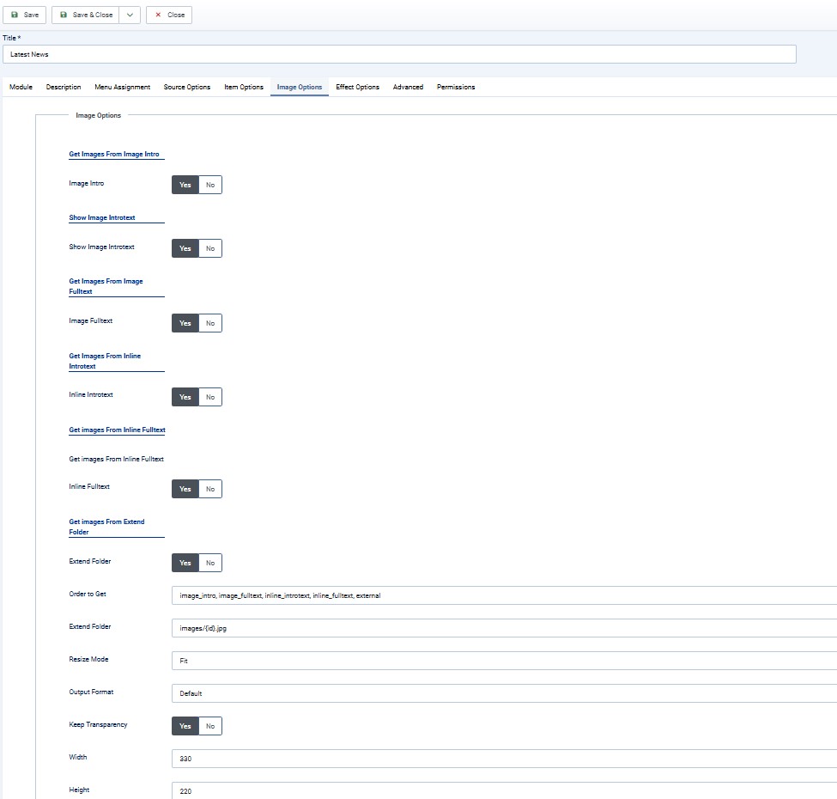The height and width of the screenshot is (799, 837).
Task: Click the Save button with disk icon
Action: [x=25, y=15]
